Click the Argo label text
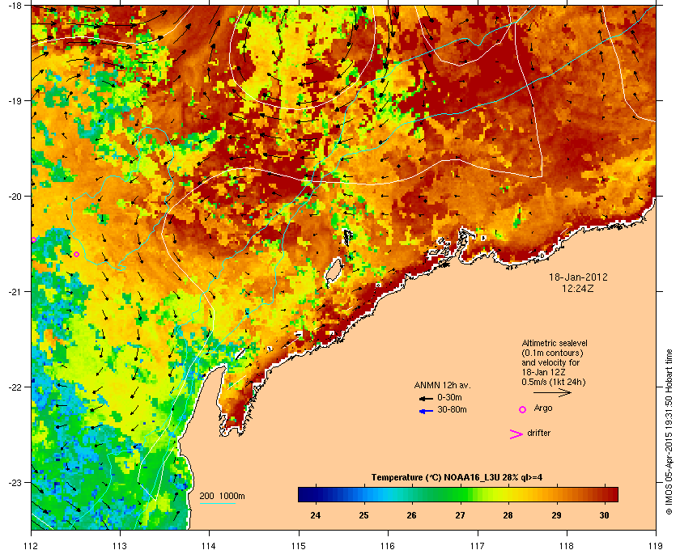Screen dimensions: 680x550 [x=543, y=408]
